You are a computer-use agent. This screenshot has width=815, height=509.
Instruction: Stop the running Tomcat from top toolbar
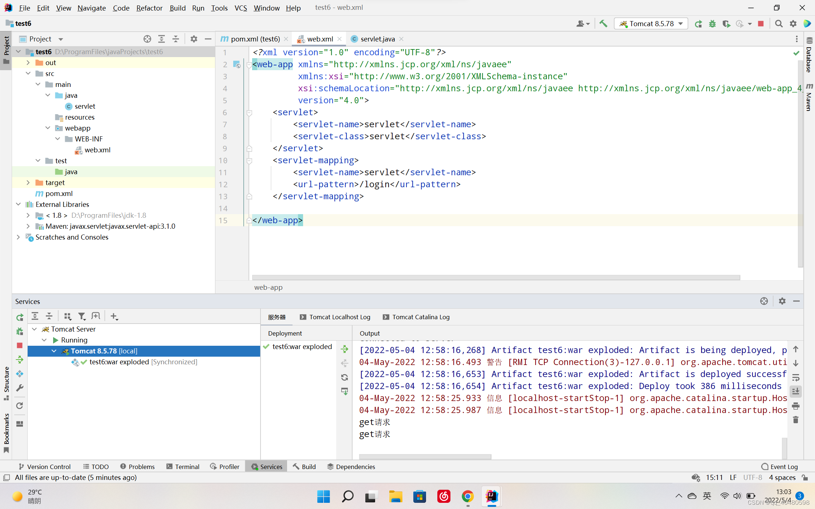tap(761, 24)
